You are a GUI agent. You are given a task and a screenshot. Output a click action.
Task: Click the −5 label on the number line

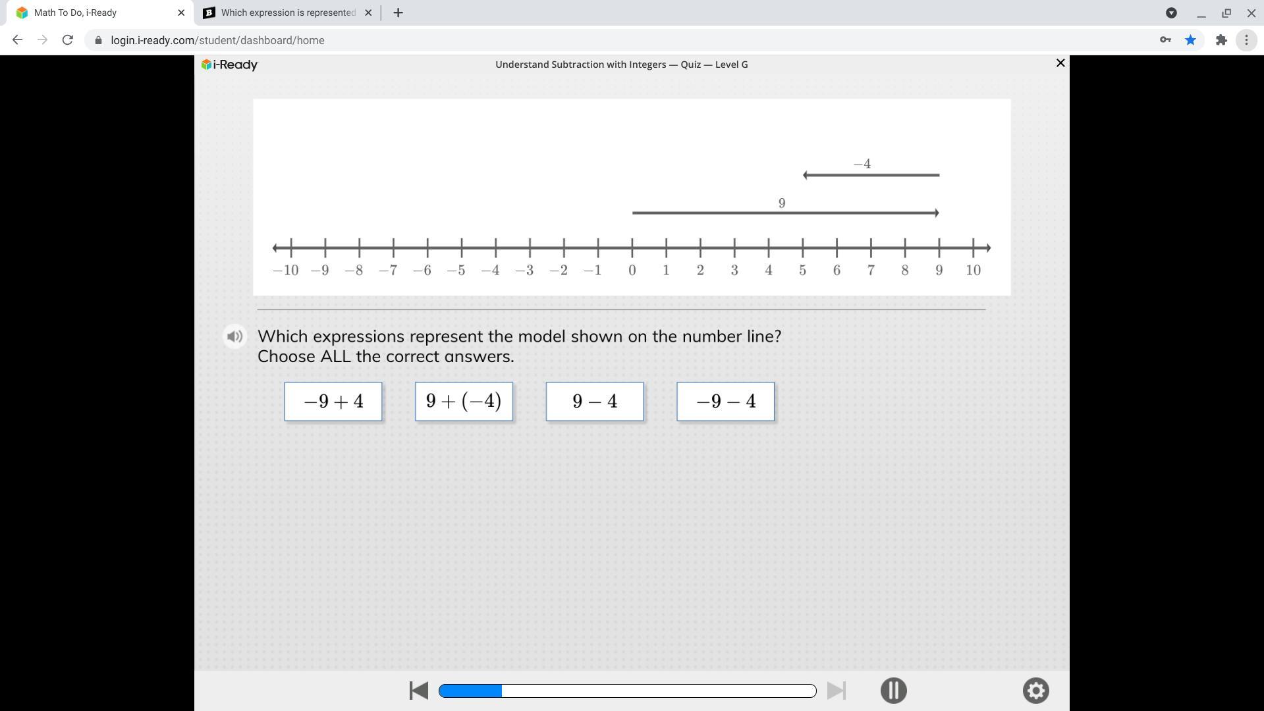pos(456,270)
